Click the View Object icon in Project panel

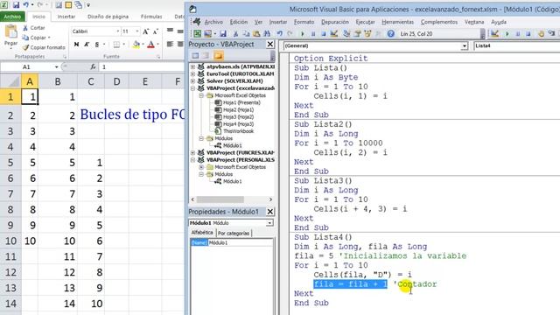tap(206, 56)
